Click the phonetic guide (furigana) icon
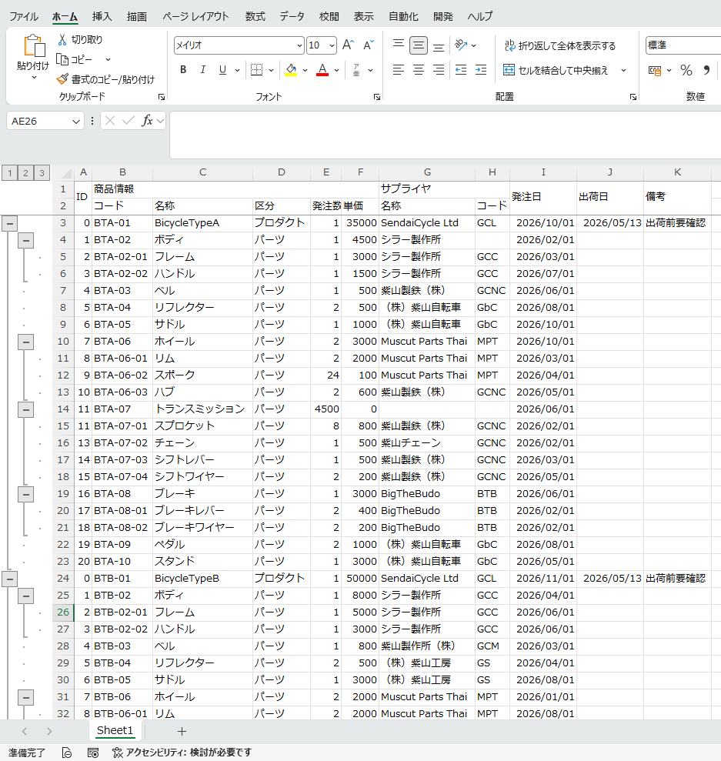This screenshot has height=761, width=721. (x=356, y=70)
